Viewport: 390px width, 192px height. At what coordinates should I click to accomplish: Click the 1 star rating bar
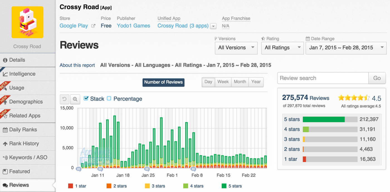point(330,159)
